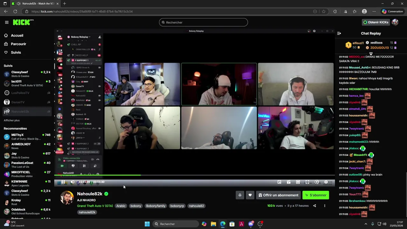Select the bobony tag
This screenshot has height=229, width=407.
coord(136,206)
